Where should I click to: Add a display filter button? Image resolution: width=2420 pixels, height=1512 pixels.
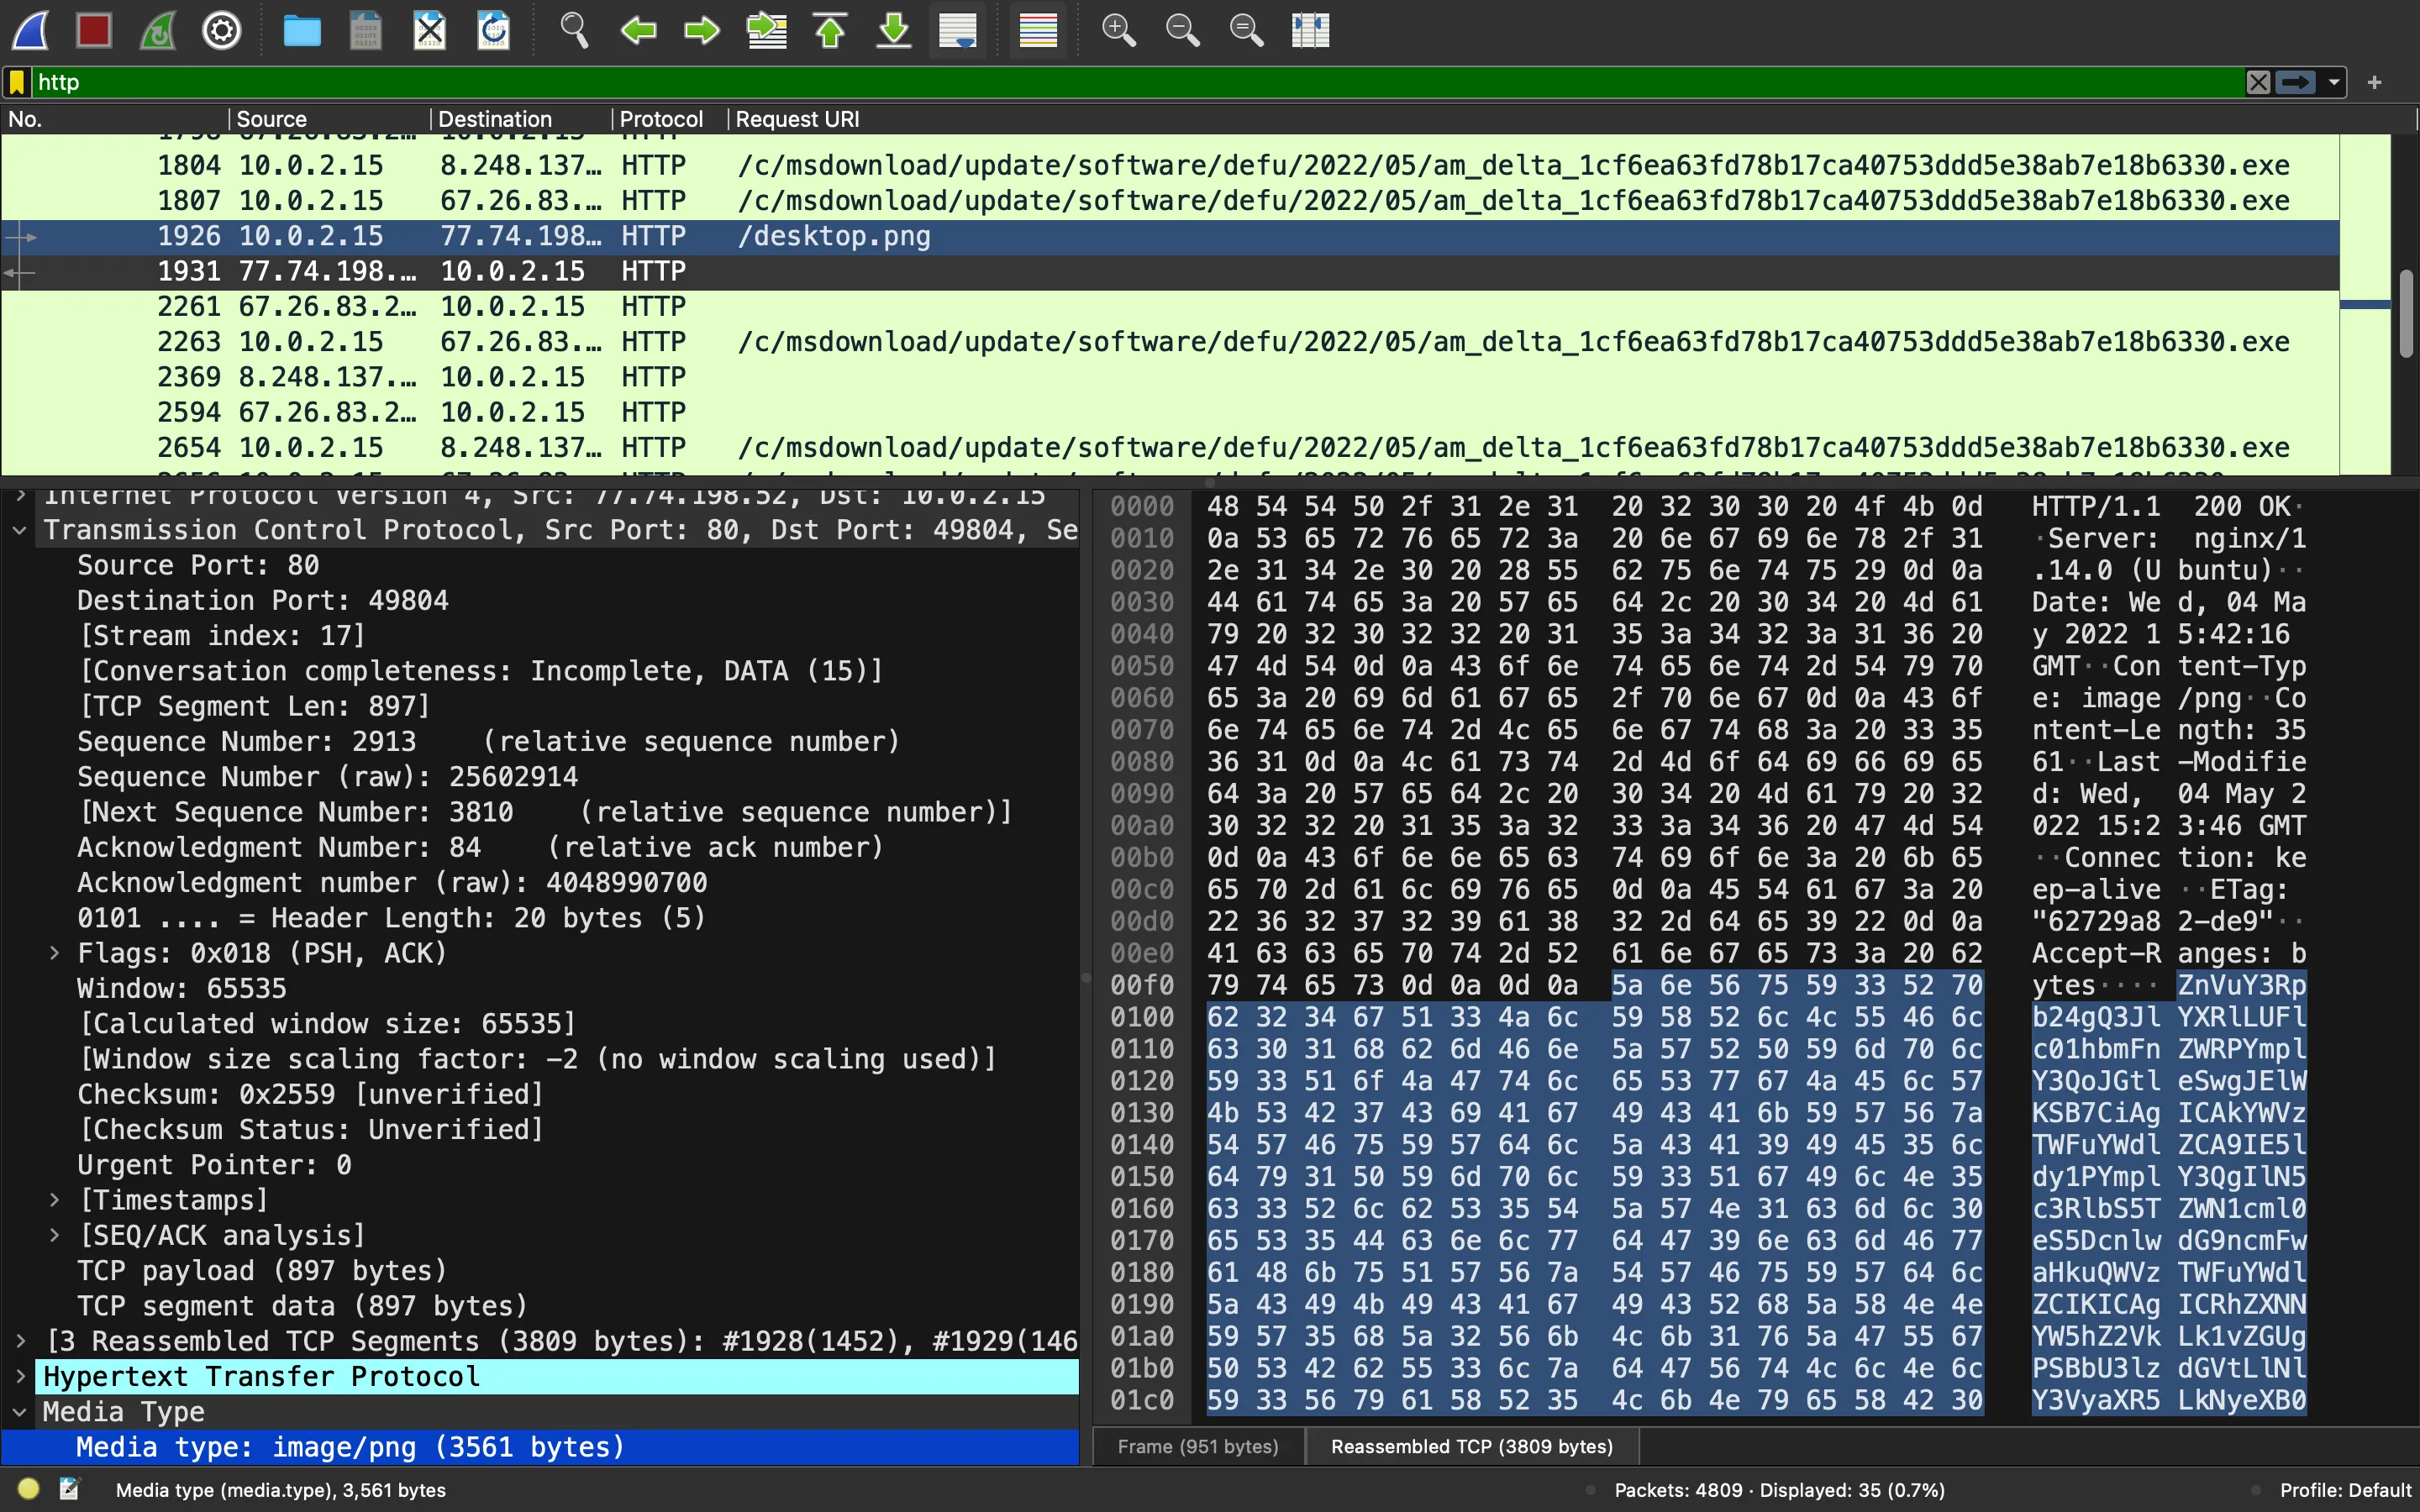[x=2375, y=82]
